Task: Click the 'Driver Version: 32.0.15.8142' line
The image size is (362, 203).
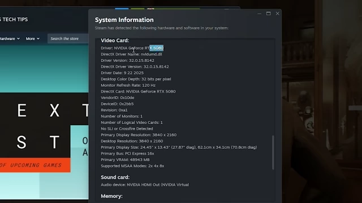Action: pyautogui.click(x=127, y=60)
